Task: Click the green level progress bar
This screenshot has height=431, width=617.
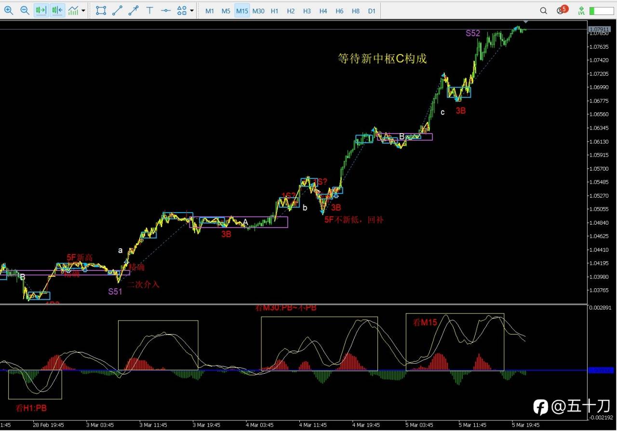Action: (x=601, y=11)
